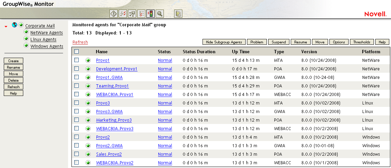Open the Linux Agents subgroup
391x168 pixels.
(x=43, y=39)
